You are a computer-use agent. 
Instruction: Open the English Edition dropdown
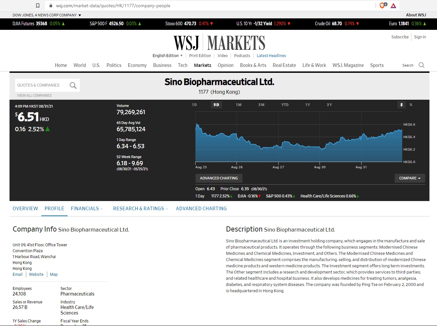[x=167, y=56]
